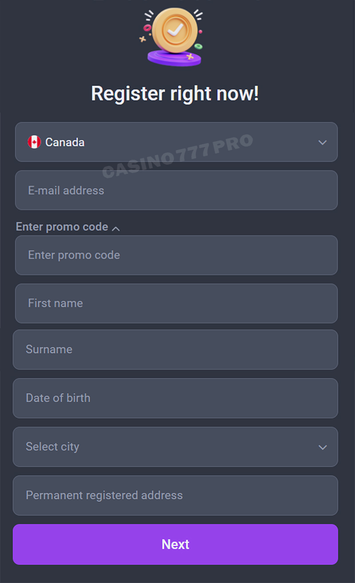Select the Enter promo code input

tap(176, 255)
